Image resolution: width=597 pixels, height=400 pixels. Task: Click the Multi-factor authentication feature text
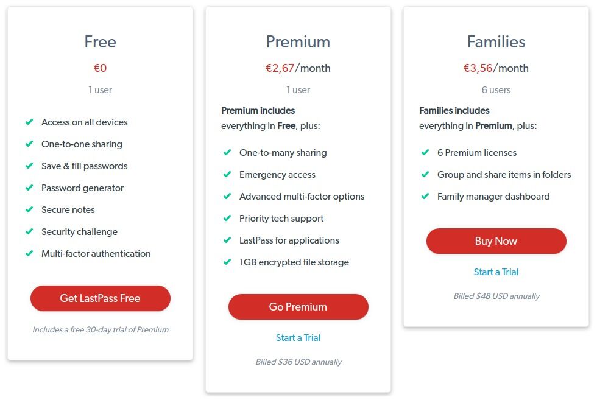[96, 254]
